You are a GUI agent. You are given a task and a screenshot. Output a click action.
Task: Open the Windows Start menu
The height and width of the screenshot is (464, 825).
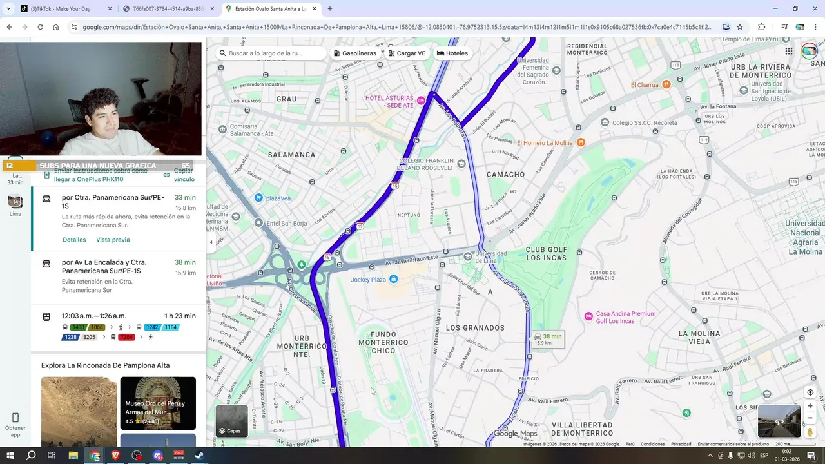coord(10,456)
